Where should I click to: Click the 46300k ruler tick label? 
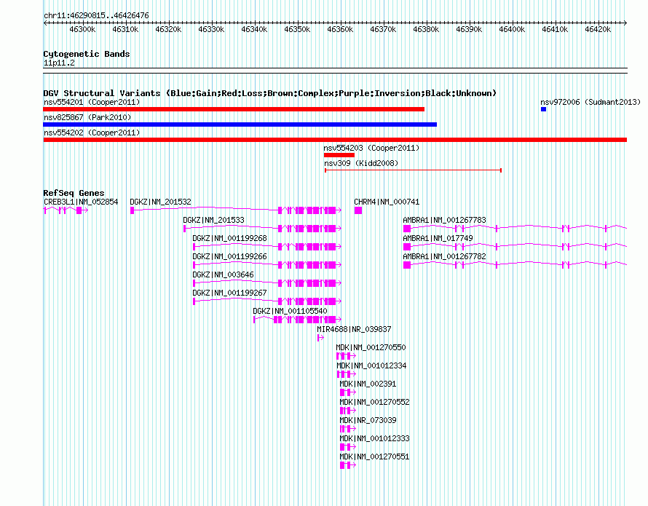[x=82, y=29]
